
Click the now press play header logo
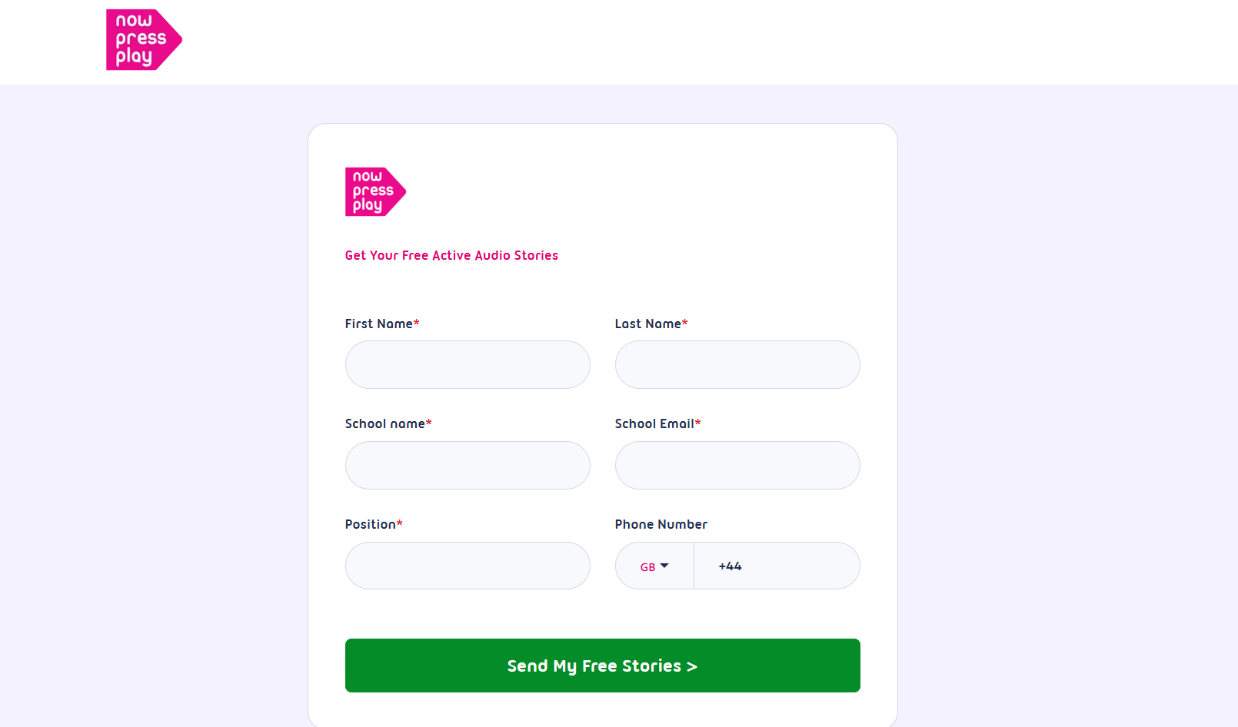(143, 39)
